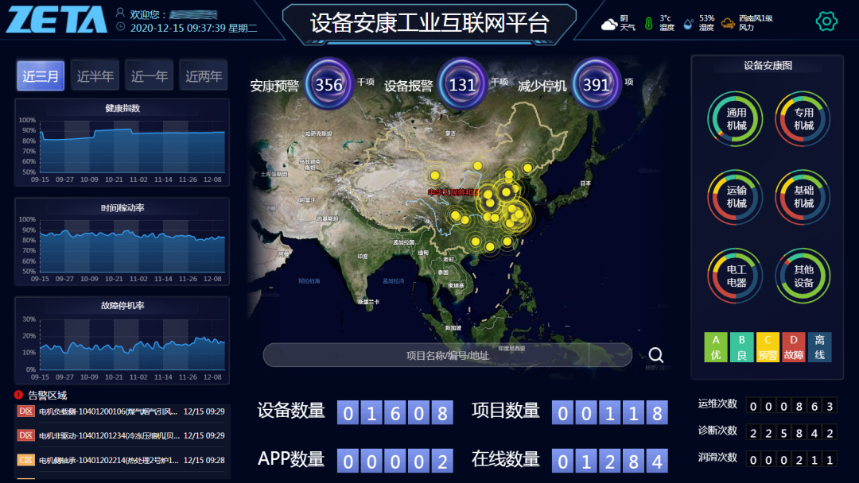Viewport: 859px width, 483px height.
Task: Select the 通用机械 circular gauge
Action: click(736, 119)
